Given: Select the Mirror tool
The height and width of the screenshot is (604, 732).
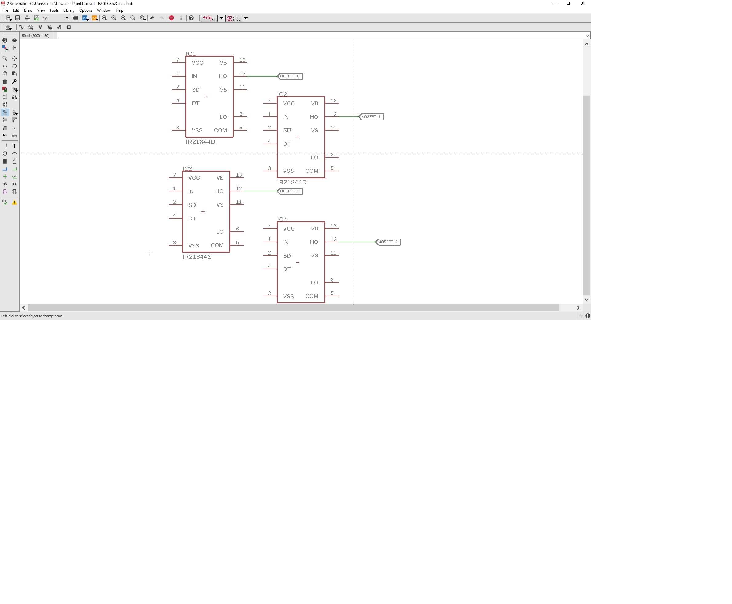Looking at the screenshot, I should point(5,66).
